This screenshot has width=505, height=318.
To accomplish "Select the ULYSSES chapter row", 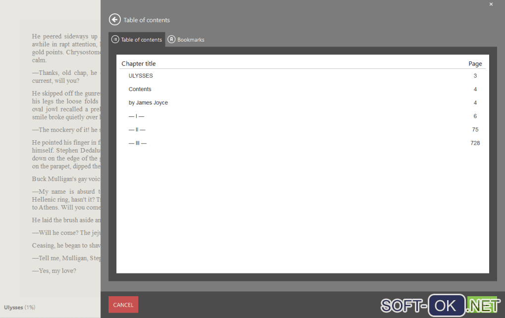I will (x=303, y=76).
